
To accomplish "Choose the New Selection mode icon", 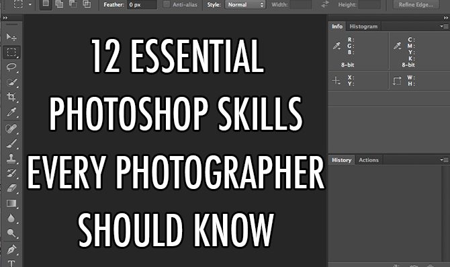I will pos(46,4).
